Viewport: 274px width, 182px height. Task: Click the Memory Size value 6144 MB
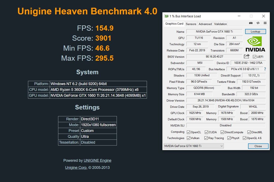pos(199,94)
